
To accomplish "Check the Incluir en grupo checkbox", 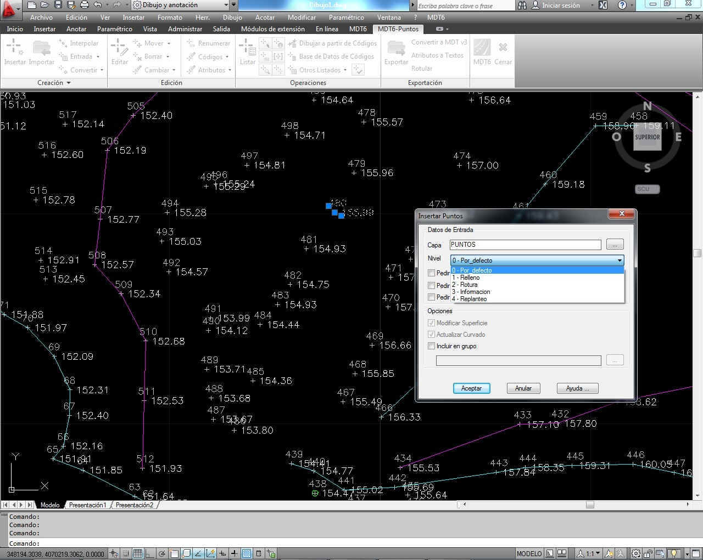I will point(432,346).
